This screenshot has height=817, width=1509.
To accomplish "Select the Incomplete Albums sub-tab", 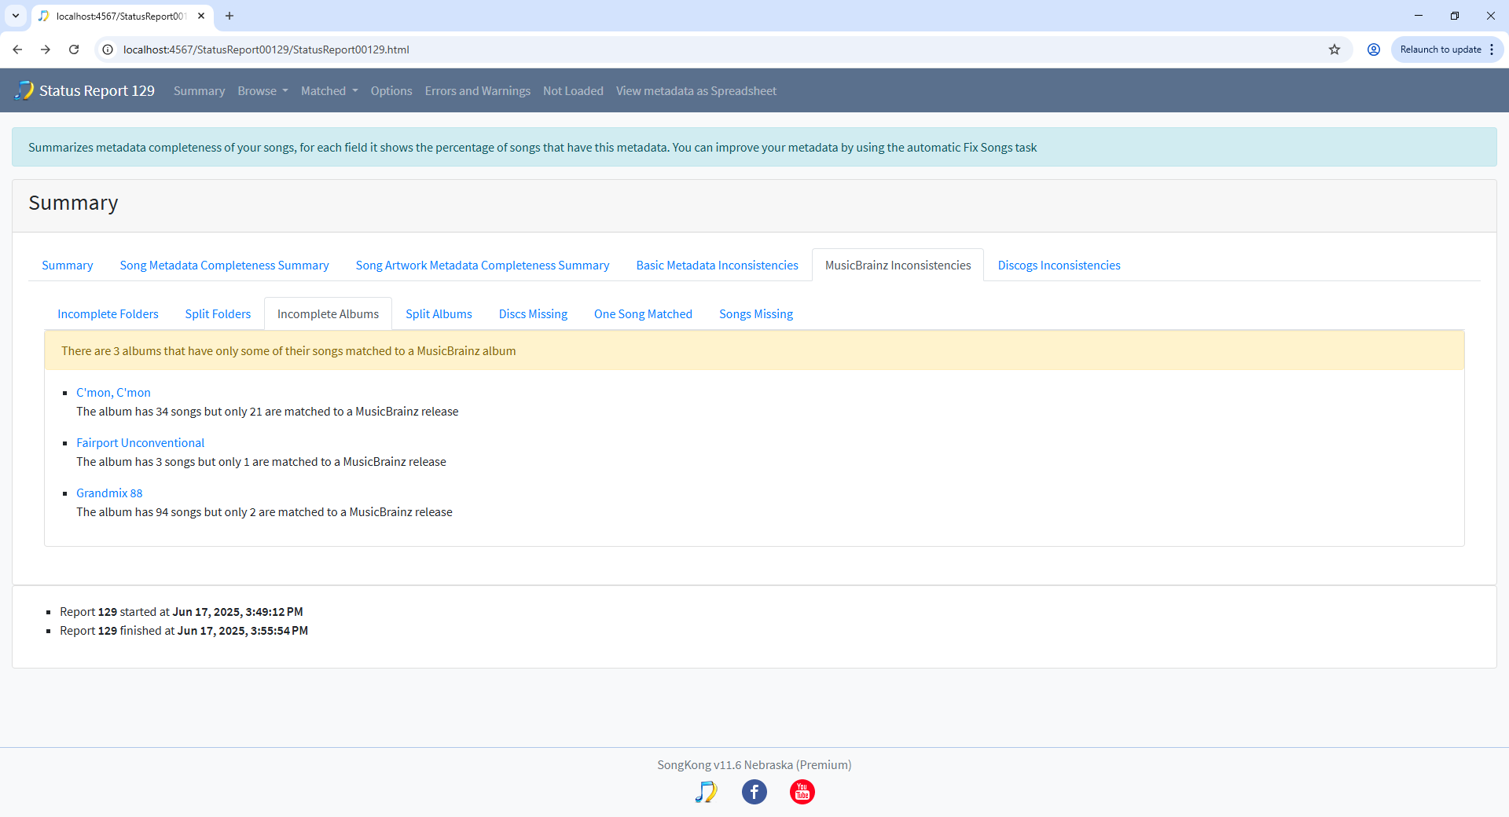I will [328, 314].
